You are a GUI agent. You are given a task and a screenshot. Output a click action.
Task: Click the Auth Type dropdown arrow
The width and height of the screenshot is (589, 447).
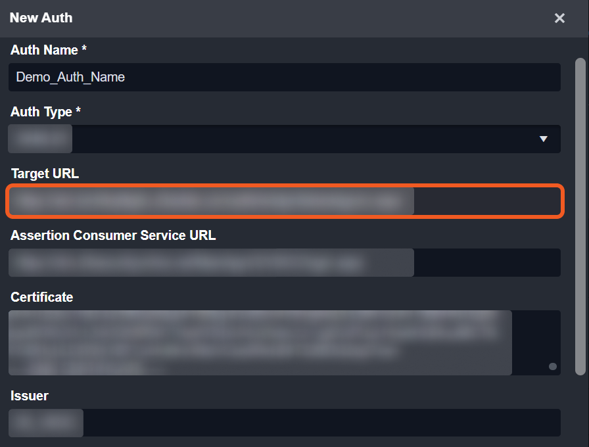point(543,139)
